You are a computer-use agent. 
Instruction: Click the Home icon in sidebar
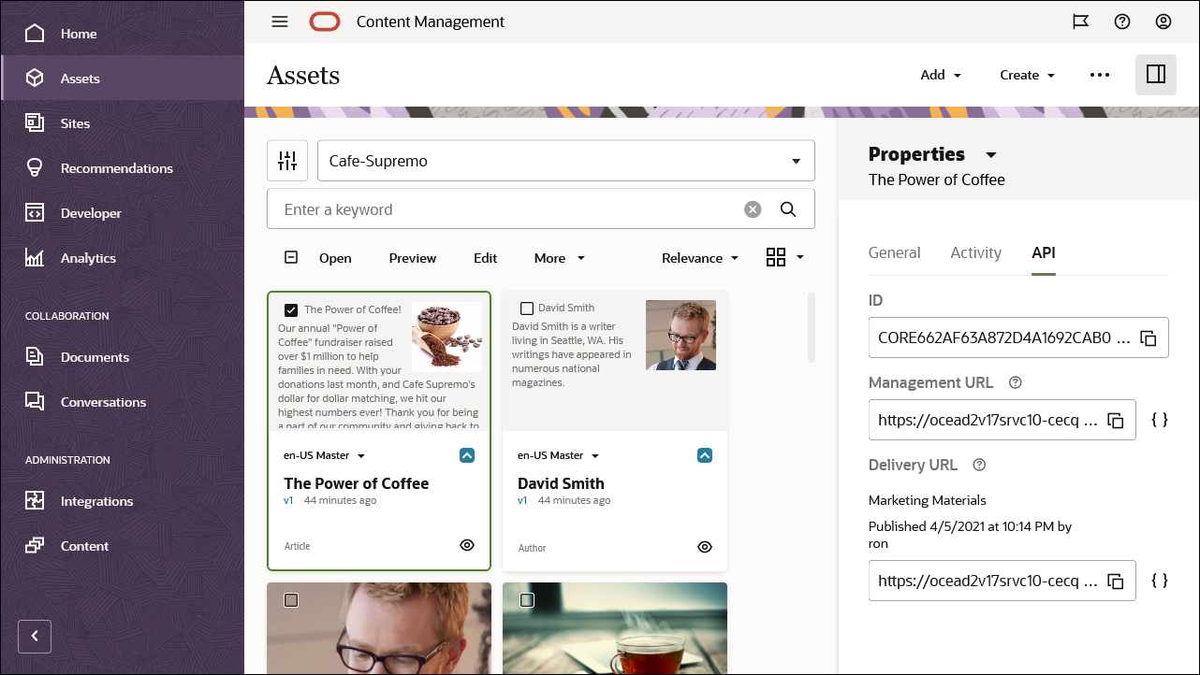35,34
